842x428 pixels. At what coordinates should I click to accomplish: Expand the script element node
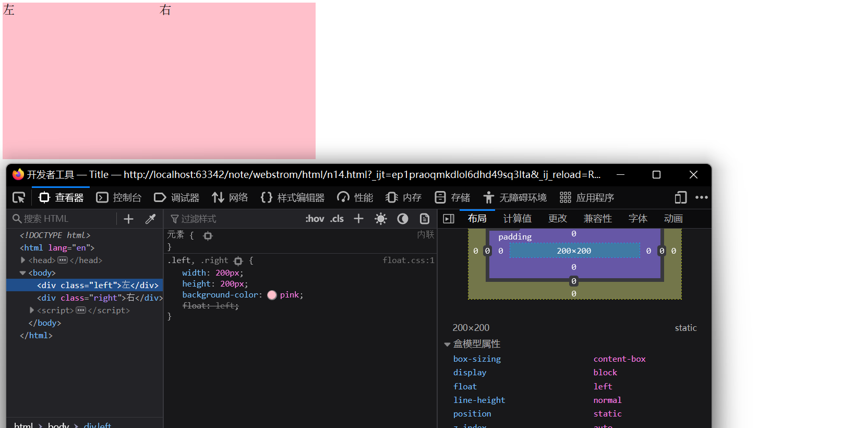tap(32, 310)
